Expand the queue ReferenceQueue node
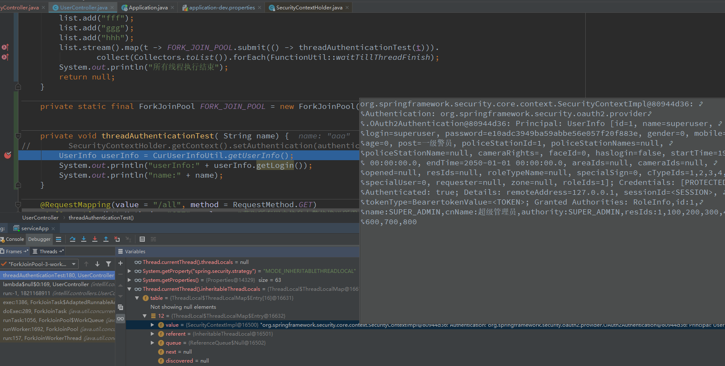The width and height of the screenshot is (725, 366). [x=153, y=343]
